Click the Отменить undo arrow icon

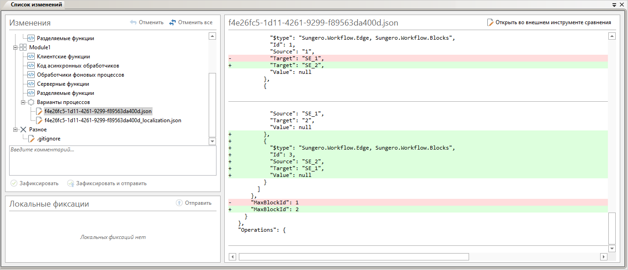tap(133, 22)
